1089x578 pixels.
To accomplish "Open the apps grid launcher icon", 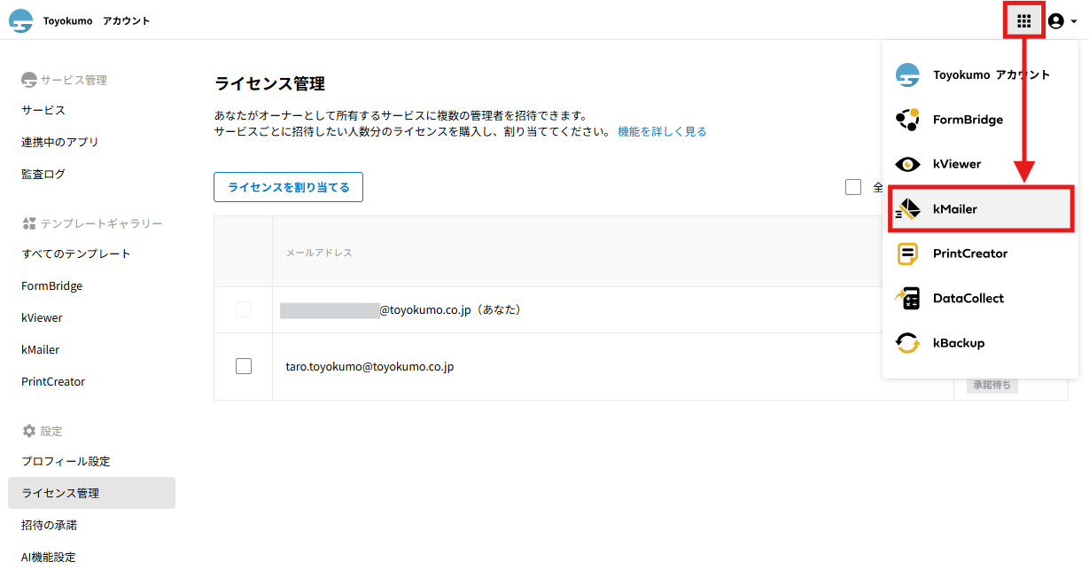I will tap(1023, 21).
